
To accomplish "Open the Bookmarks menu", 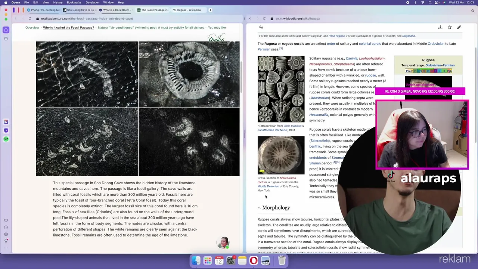I will click(x=74, y=2).
